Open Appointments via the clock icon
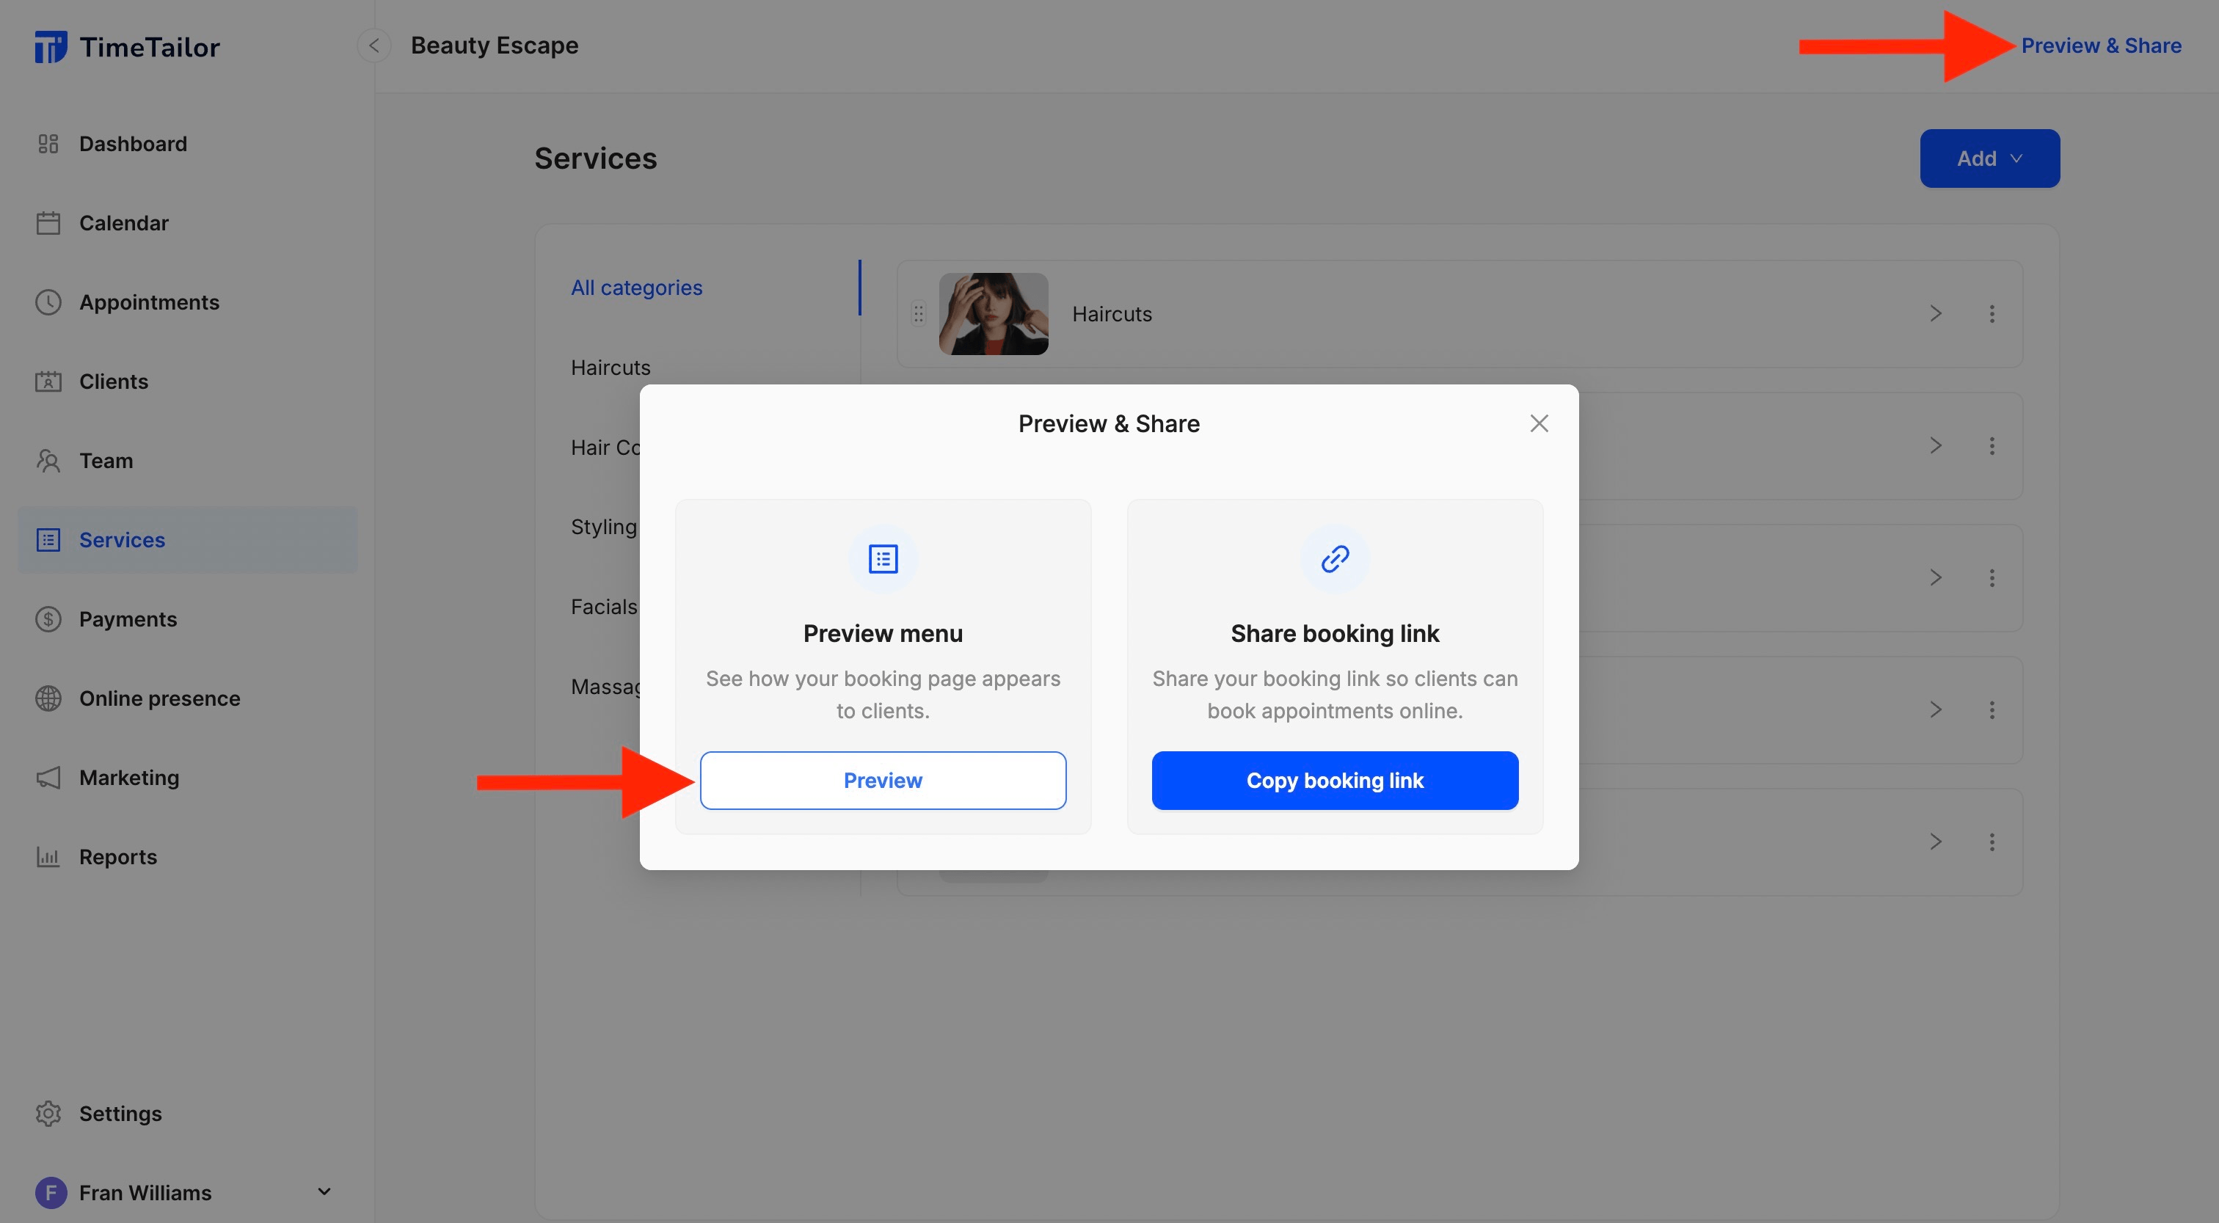This screenshot has height=1223, width=2219. (48, 302)
